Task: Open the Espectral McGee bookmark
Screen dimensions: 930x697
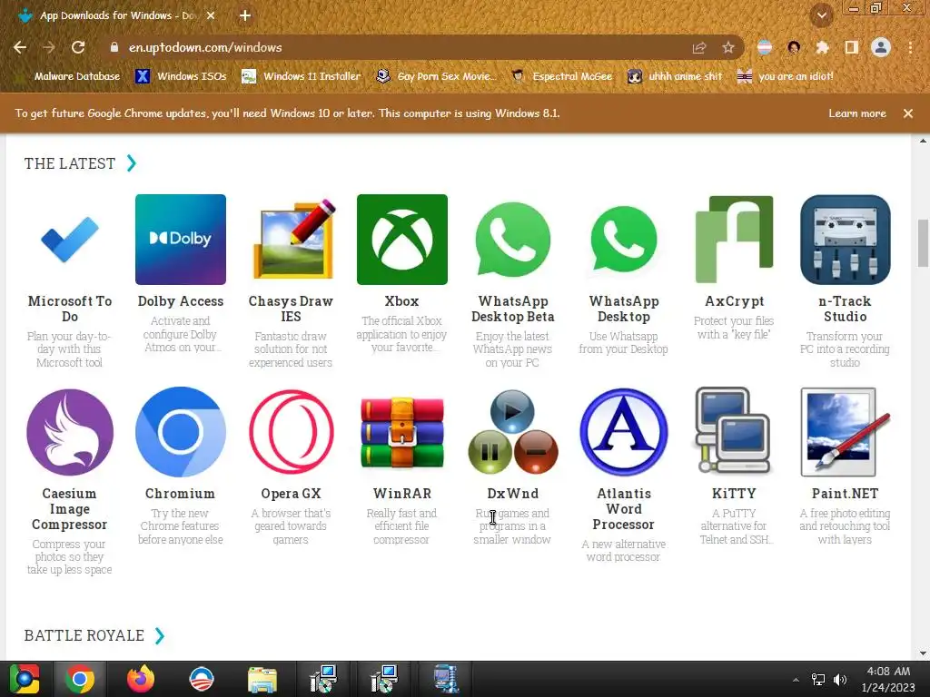Action: click(x=562, y=76)
